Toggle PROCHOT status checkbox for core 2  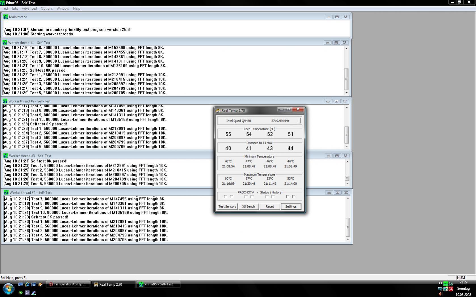coord(246,196)
